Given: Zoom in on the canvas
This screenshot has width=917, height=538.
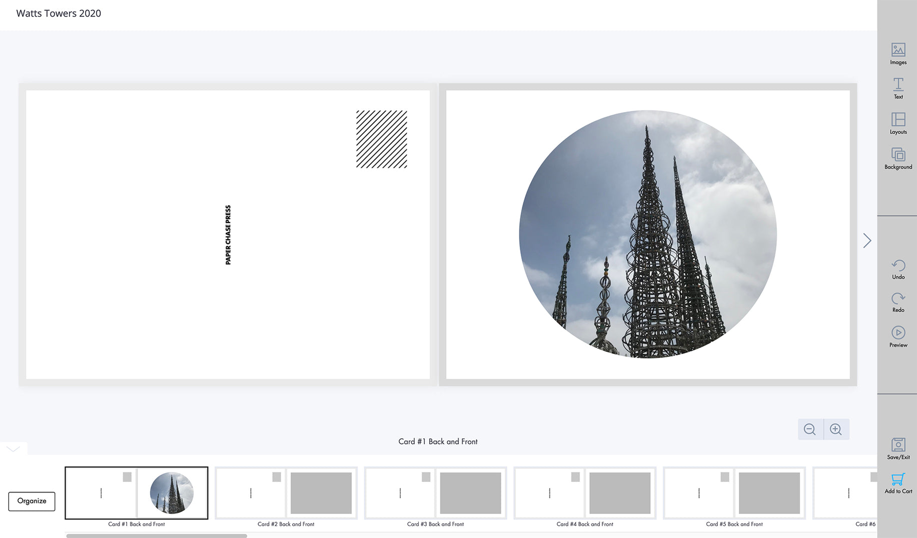Looking at the screenshot, I should 836,429.
